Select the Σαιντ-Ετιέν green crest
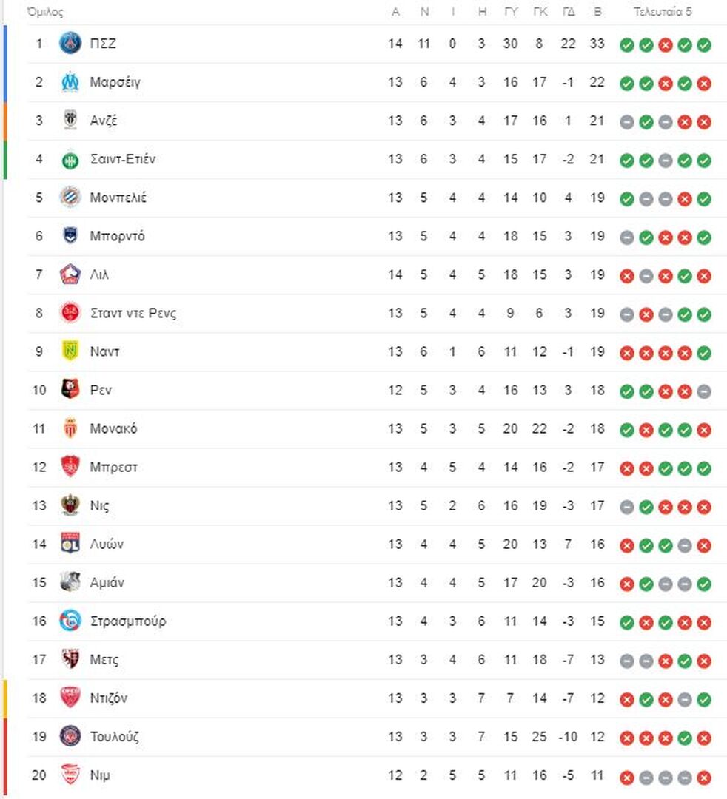Screen dimensions: 727x799 pos(70,160)
